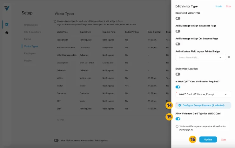Turn on Enable Geo-Location switch
This screenshot has height=148, width=235.
tap(178, 74)
